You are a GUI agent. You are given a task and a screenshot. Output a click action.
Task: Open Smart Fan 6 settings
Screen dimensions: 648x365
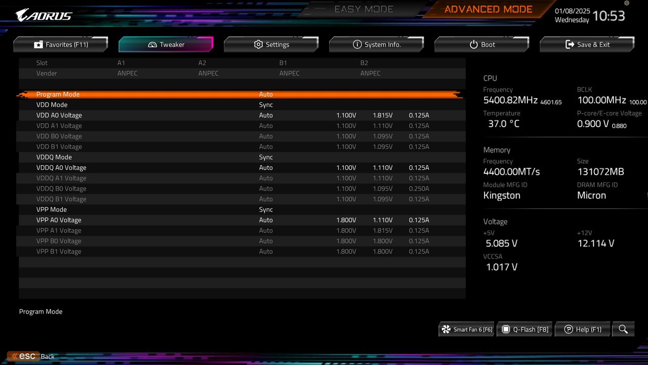click(467, 330)
